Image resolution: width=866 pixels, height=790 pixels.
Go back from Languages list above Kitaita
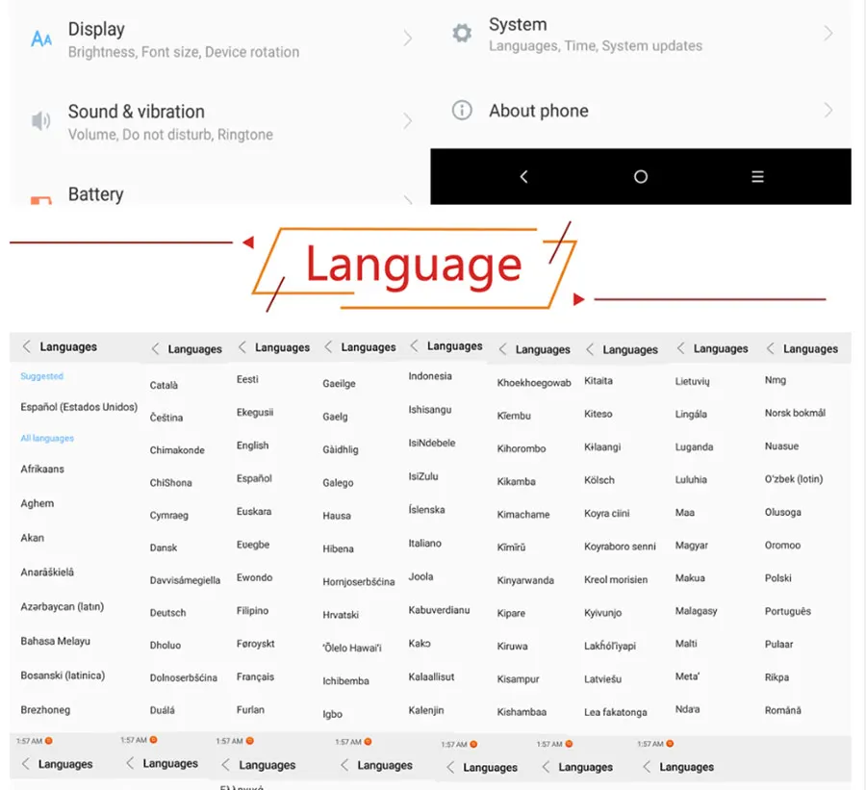[x=590, y=349]
